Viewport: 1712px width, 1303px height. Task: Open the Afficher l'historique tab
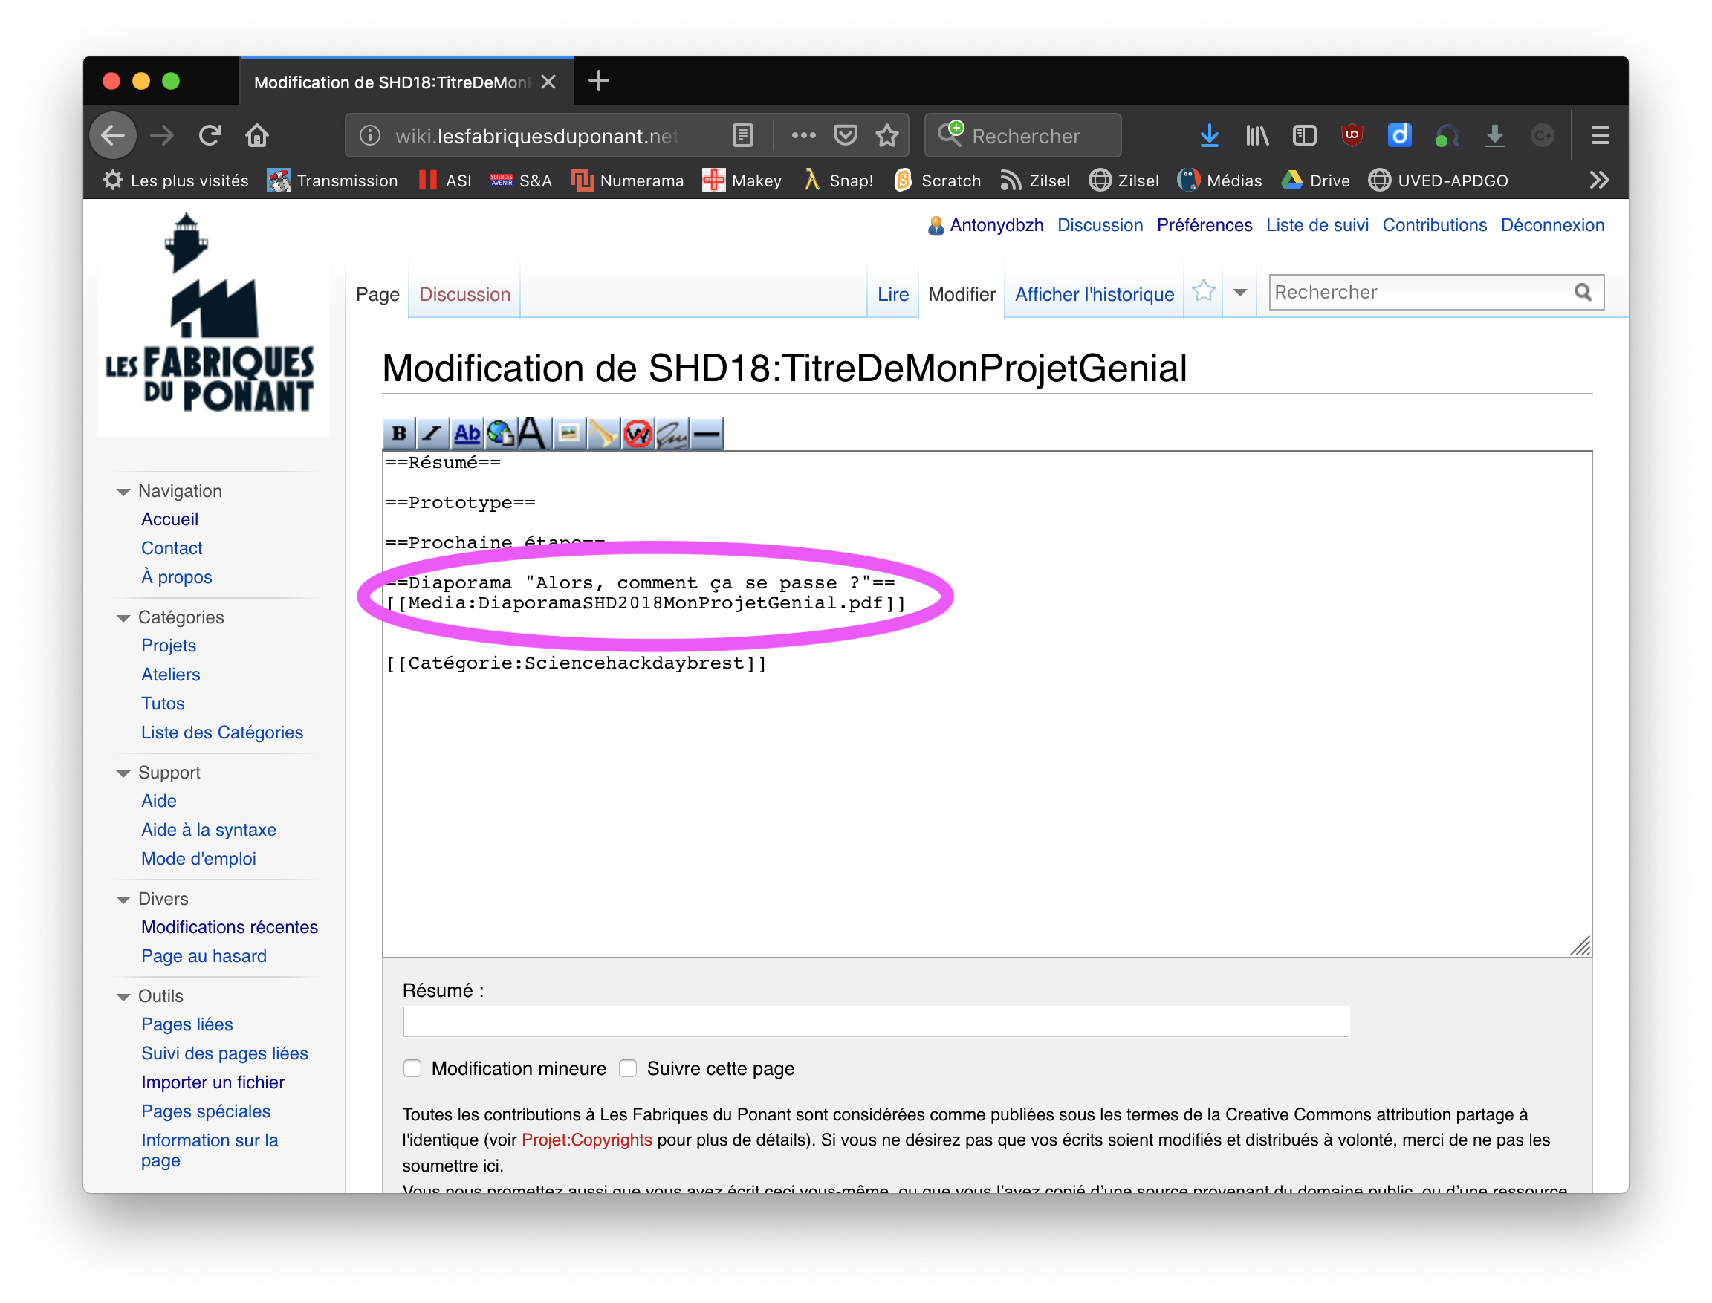(x=1094, y=295)
